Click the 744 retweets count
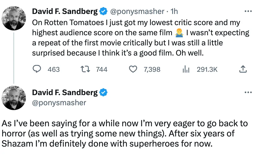The image size is (257, 158). coord(102,69)
